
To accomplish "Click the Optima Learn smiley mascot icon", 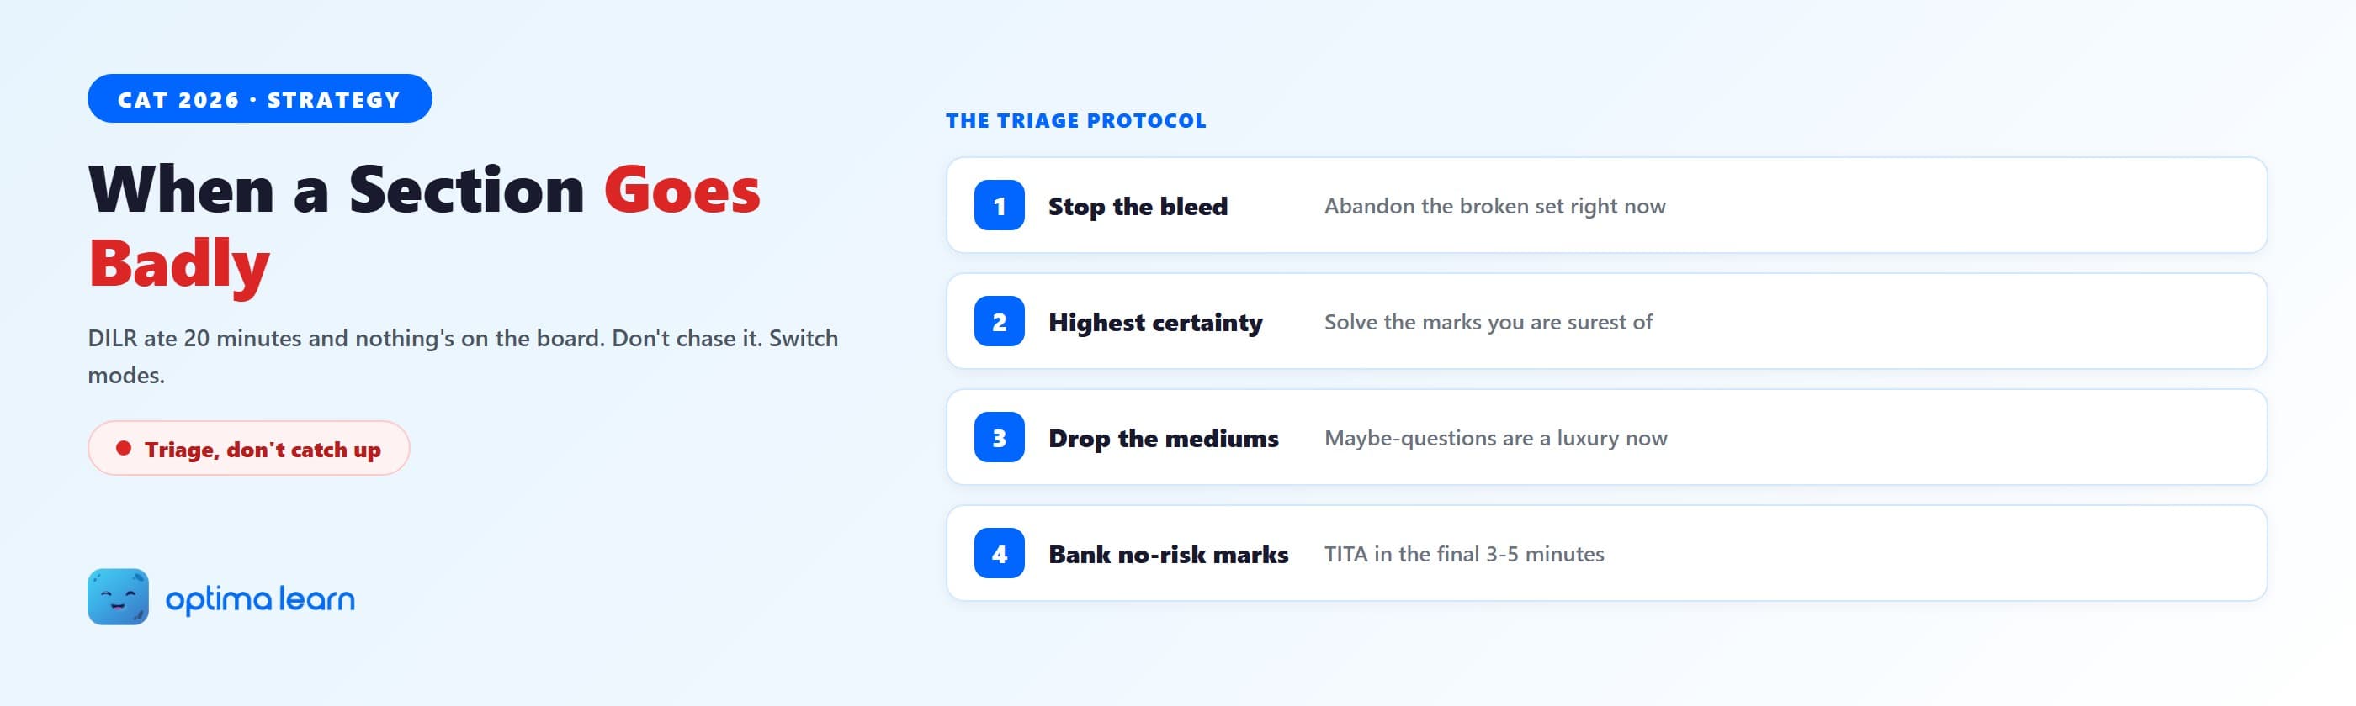I will click(x=118, y=598).
